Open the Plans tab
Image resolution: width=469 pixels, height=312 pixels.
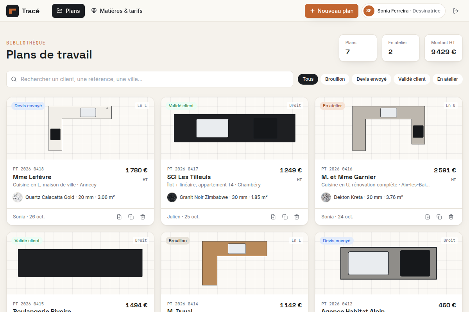pos(68,11)
